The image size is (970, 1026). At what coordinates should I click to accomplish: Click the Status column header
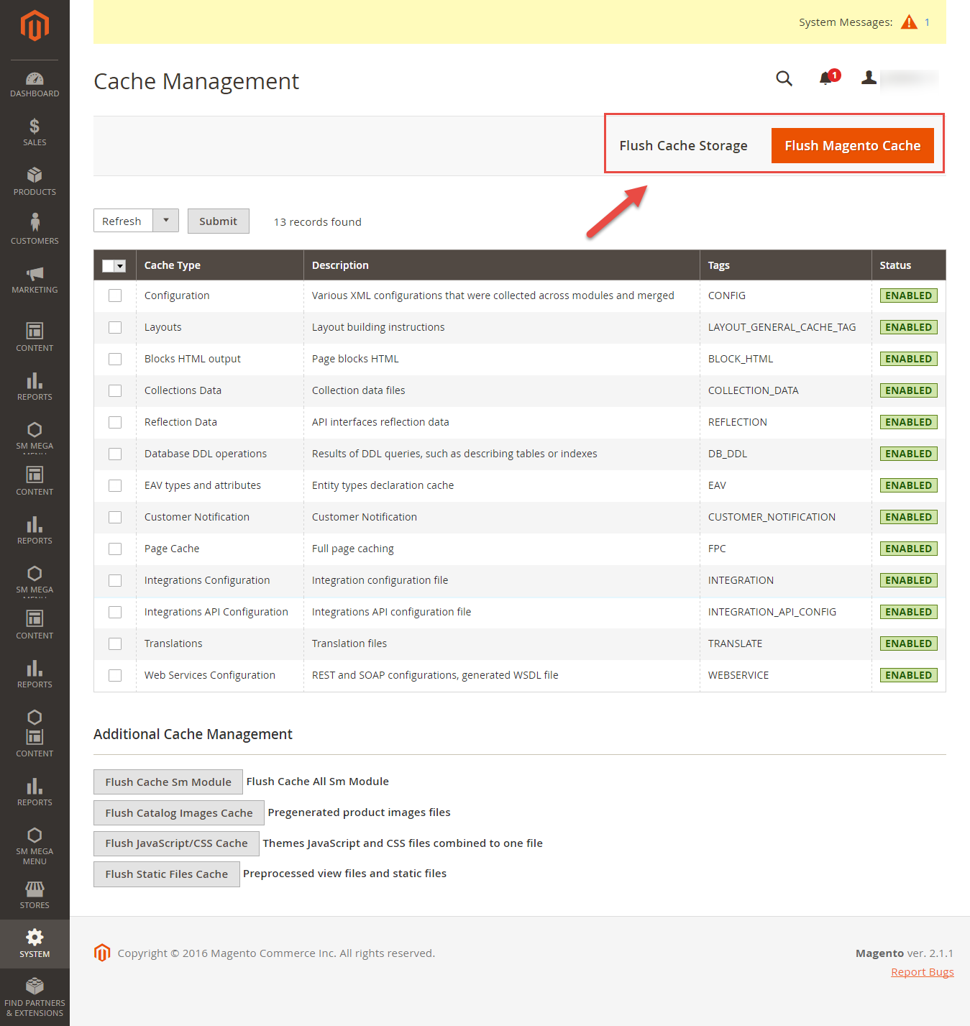click(909, 265)
